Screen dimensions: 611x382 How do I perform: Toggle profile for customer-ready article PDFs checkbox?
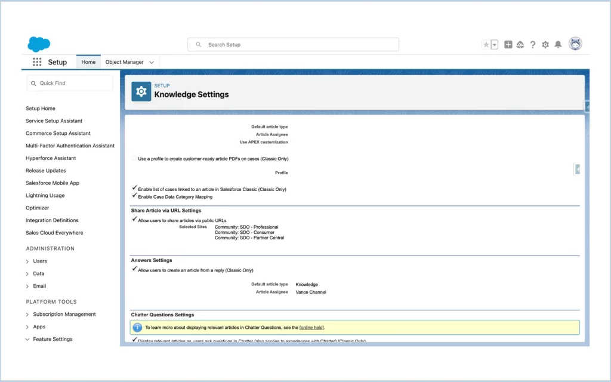point(134,158)
